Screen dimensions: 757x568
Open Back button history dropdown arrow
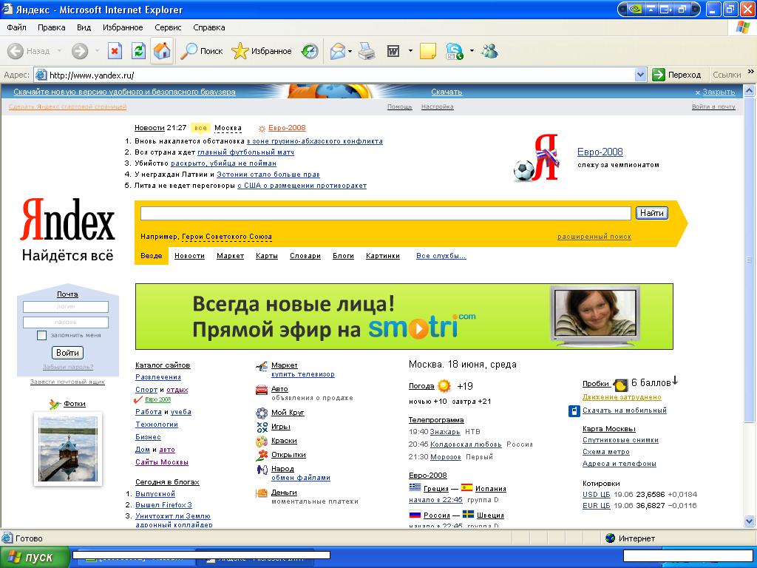(59, 51)
